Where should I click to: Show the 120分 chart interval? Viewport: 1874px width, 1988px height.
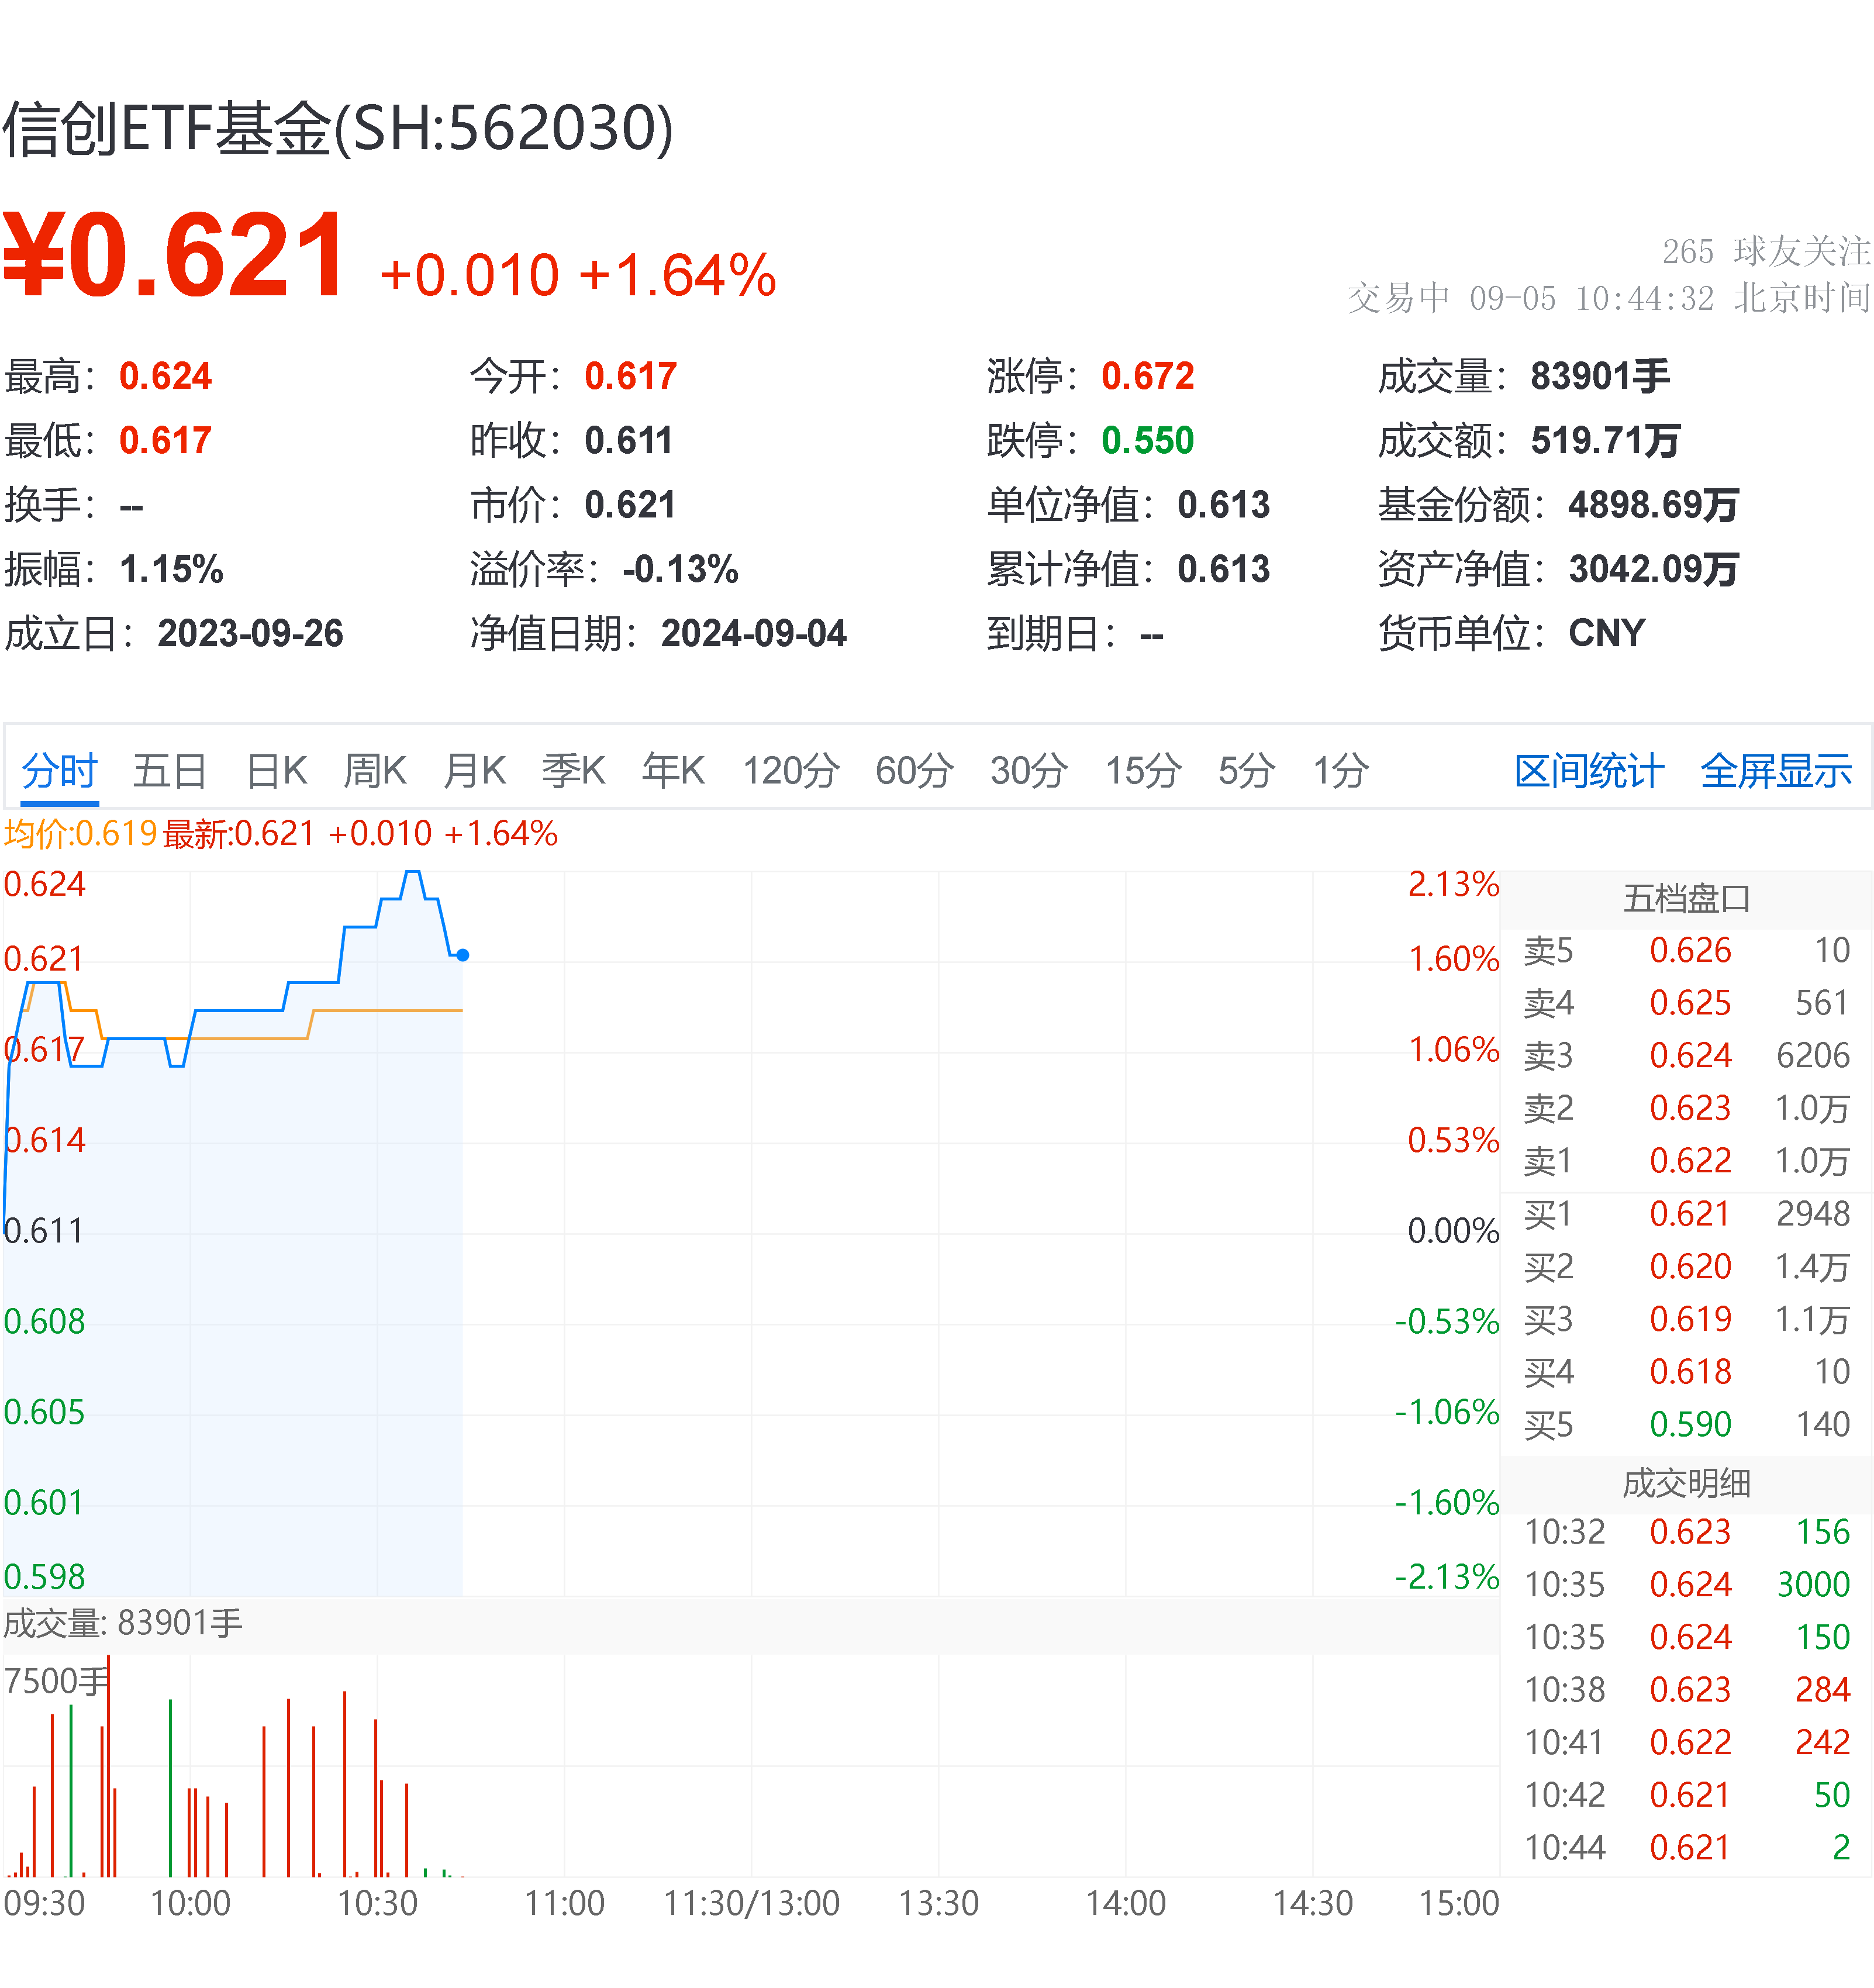[x=790, y=771]
